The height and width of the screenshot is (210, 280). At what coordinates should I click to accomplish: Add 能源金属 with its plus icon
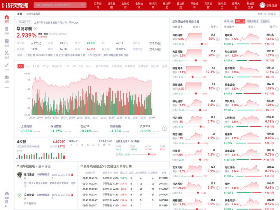click(x=277, y=72)
